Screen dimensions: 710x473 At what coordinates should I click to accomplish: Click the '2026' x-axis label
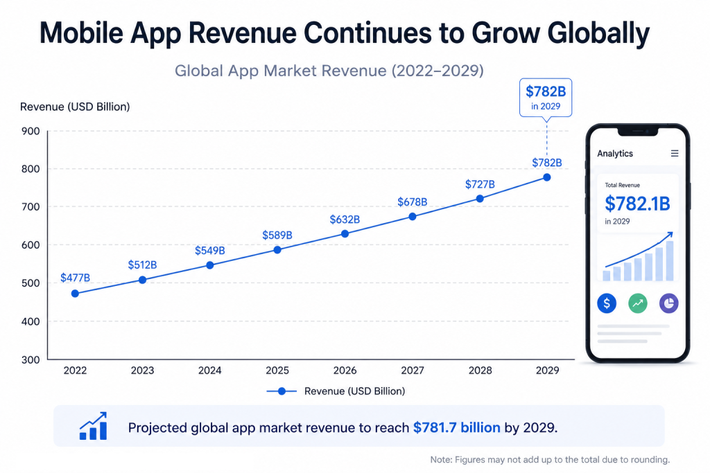coord(345,371)
